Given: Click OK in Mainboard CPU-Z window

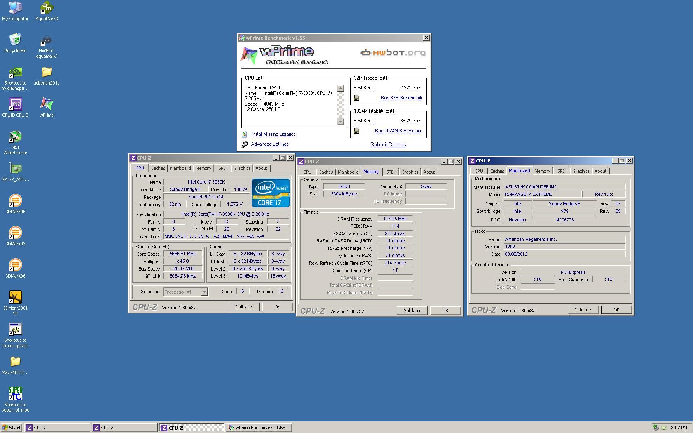Looking at the screenshot, I should point(616,310).
